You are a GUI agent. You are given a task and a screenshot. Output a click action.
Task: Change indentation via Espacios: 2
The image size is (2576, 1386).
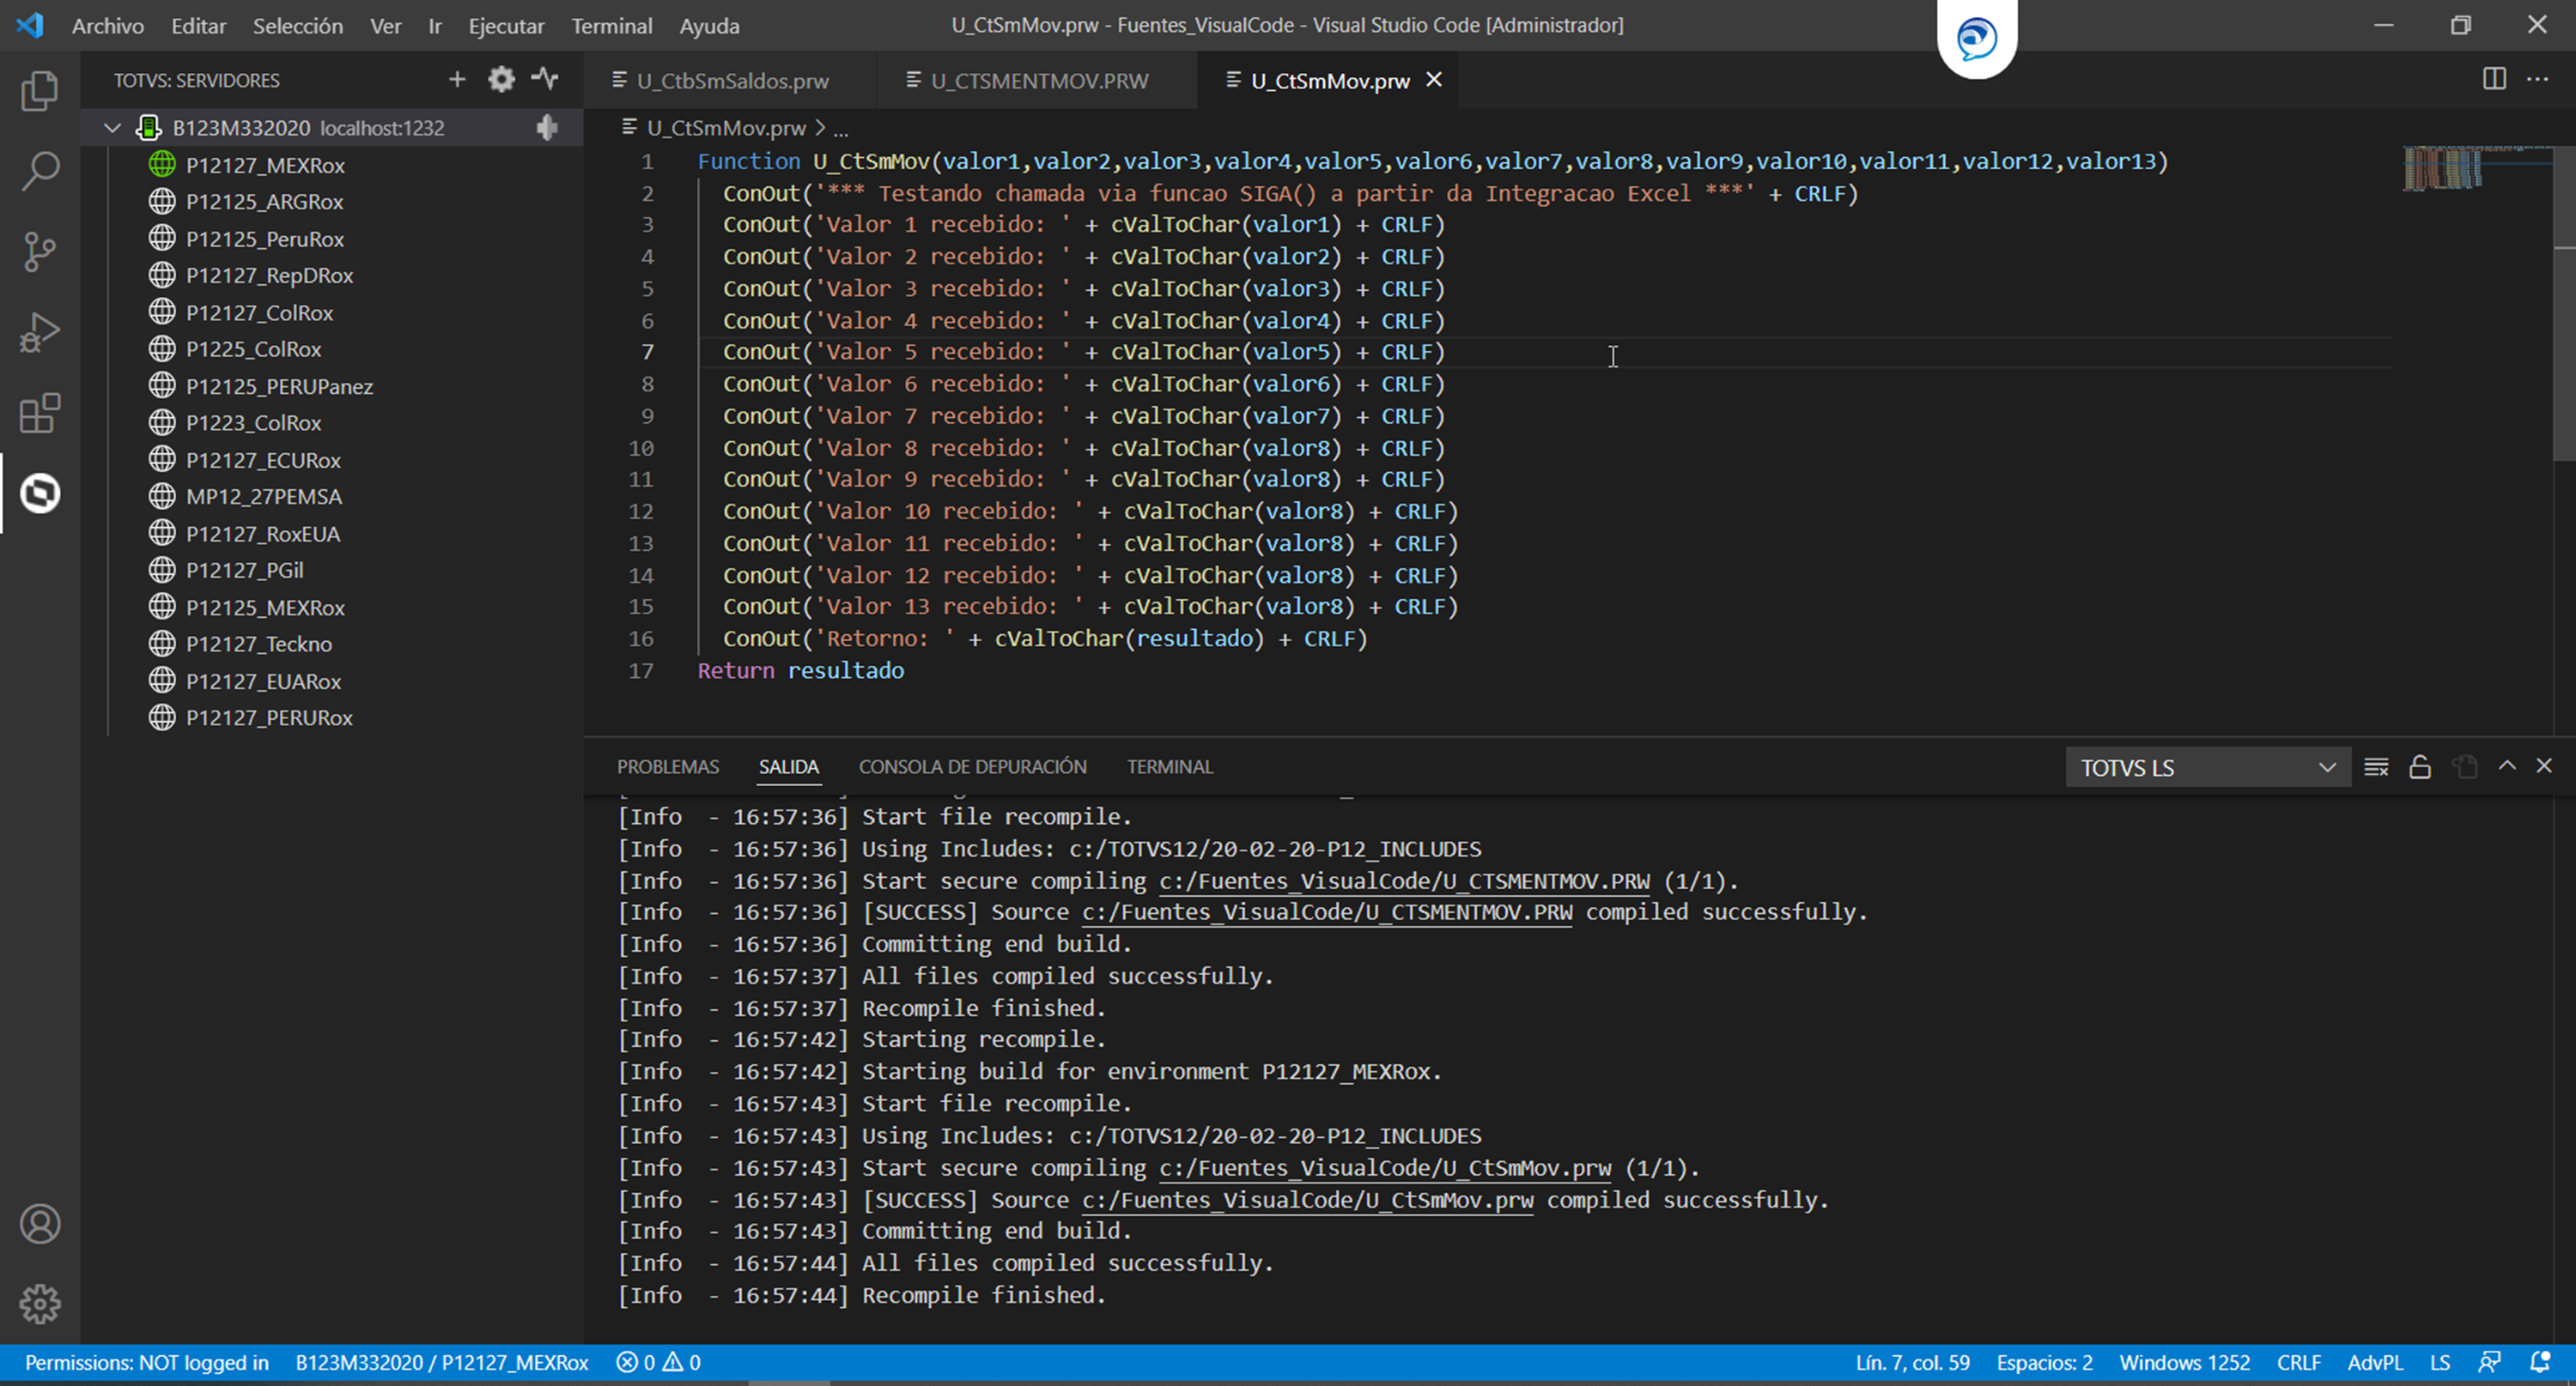[2044, 1362]
